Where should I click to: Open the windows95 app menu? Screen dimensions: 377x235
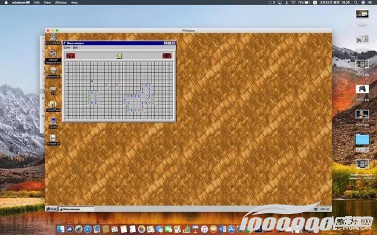click(21, 2)
